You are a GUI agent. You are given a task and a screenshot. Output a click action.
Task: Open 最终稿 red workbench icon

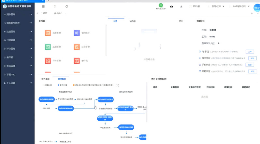click(77, 61)
